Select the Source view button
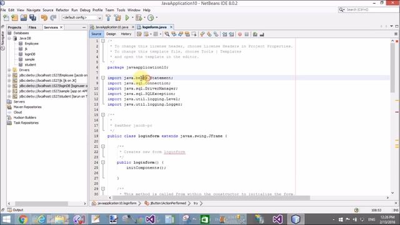400x225 pixels. pyautogui.click(x=96, y=34)
